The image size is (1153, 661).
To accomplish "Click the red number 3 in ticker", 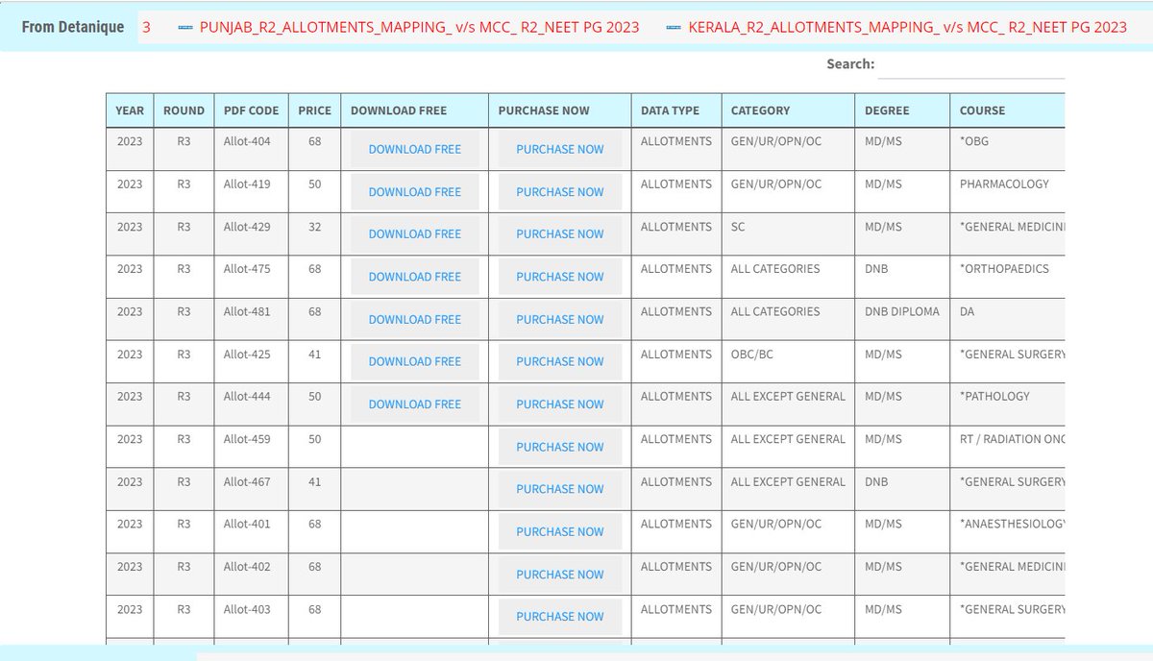I will point(146,27).
